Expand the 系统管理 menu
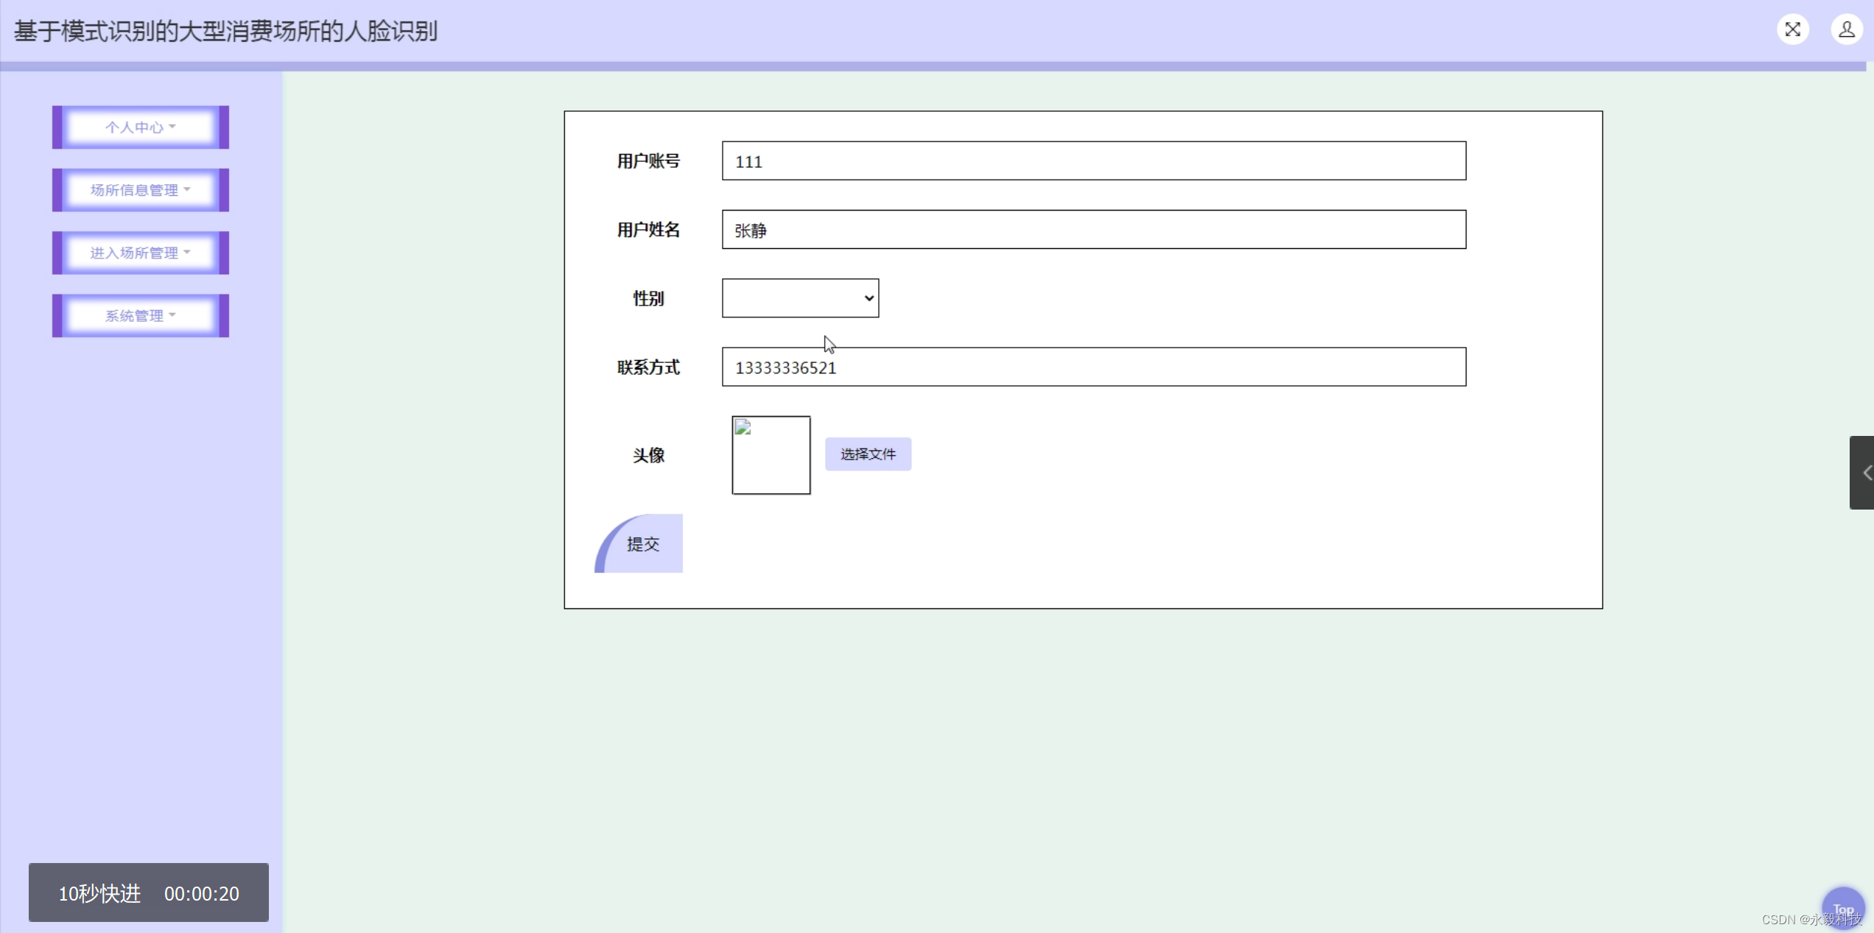 click(140, 316)
